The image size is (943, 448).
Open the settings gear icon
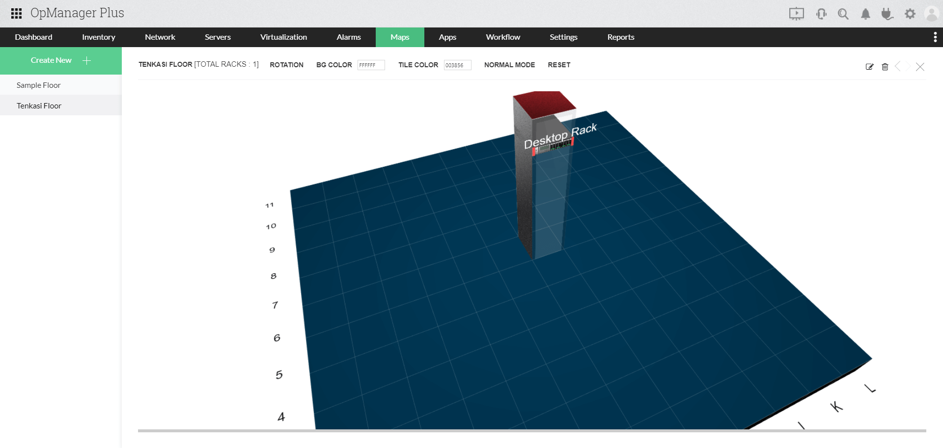(x=910, y=13)
